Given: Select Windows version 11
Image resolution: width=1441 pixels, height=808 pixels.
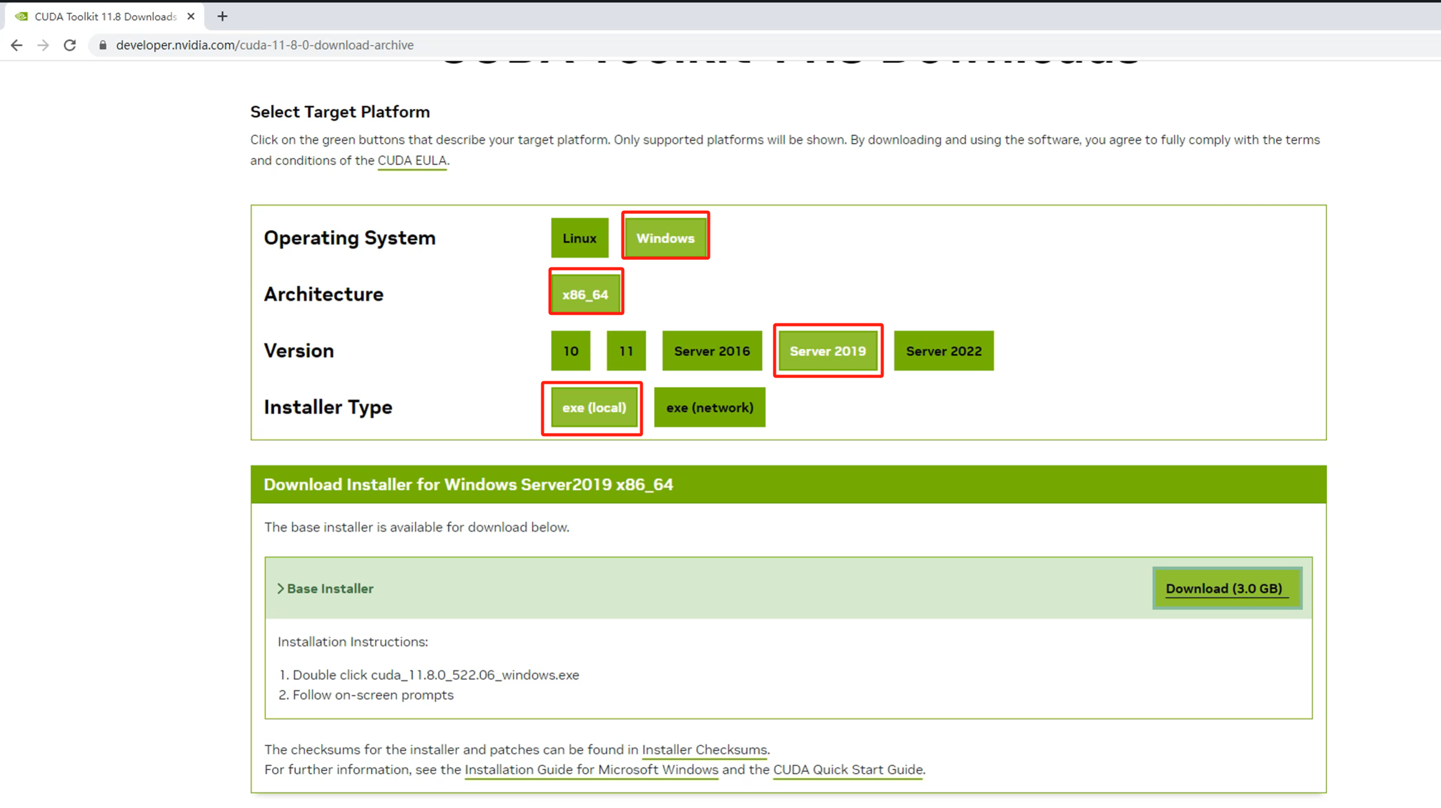Looking at the screenshot, I should 626,351.
